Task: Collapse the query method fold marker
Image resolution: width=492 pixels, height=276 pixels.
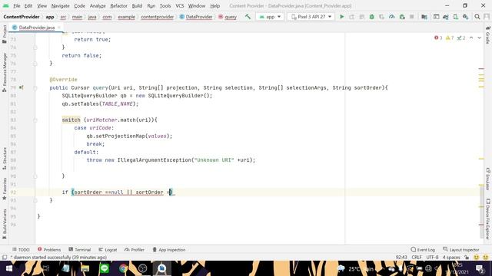Action: (35, 88)
